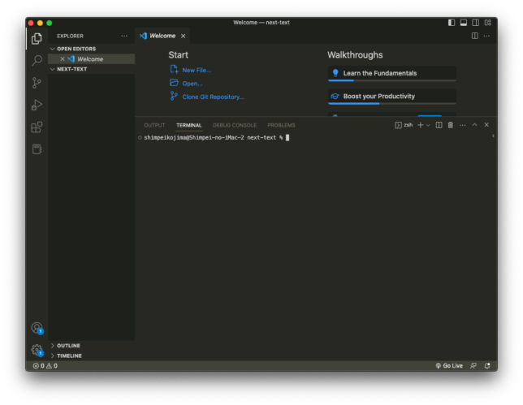Switch to the Problems panel tab

(281, 125)
